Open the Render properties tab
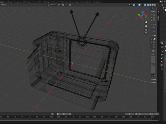 click(x=162, y=51)
